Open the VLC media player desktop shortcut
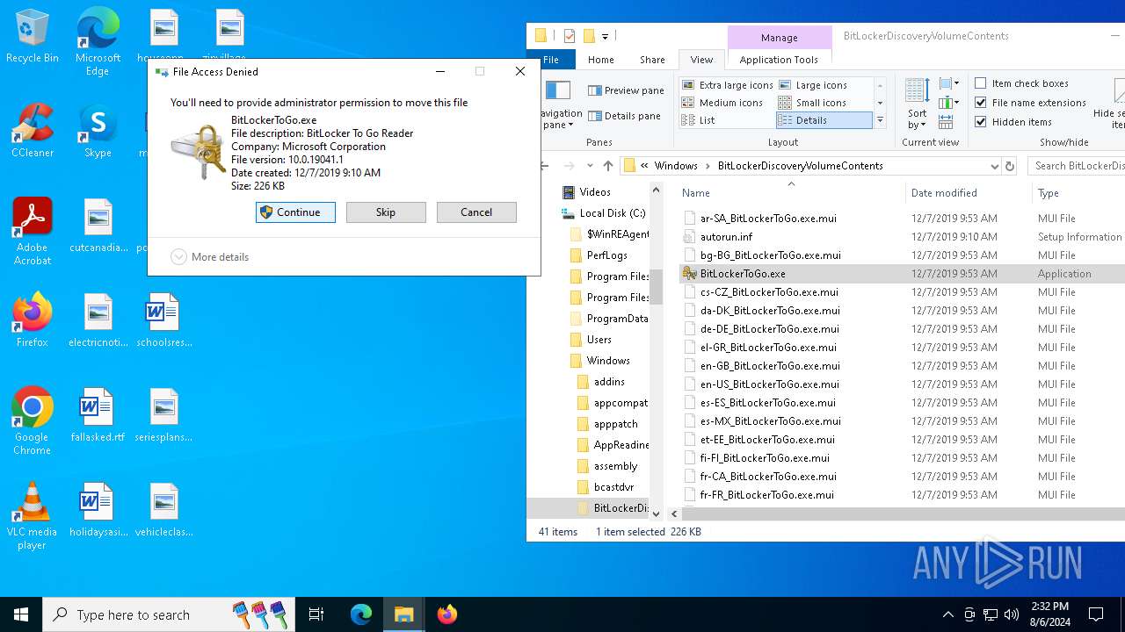The width and height of the screenshot is (1125, 632). tap(32, 516)
